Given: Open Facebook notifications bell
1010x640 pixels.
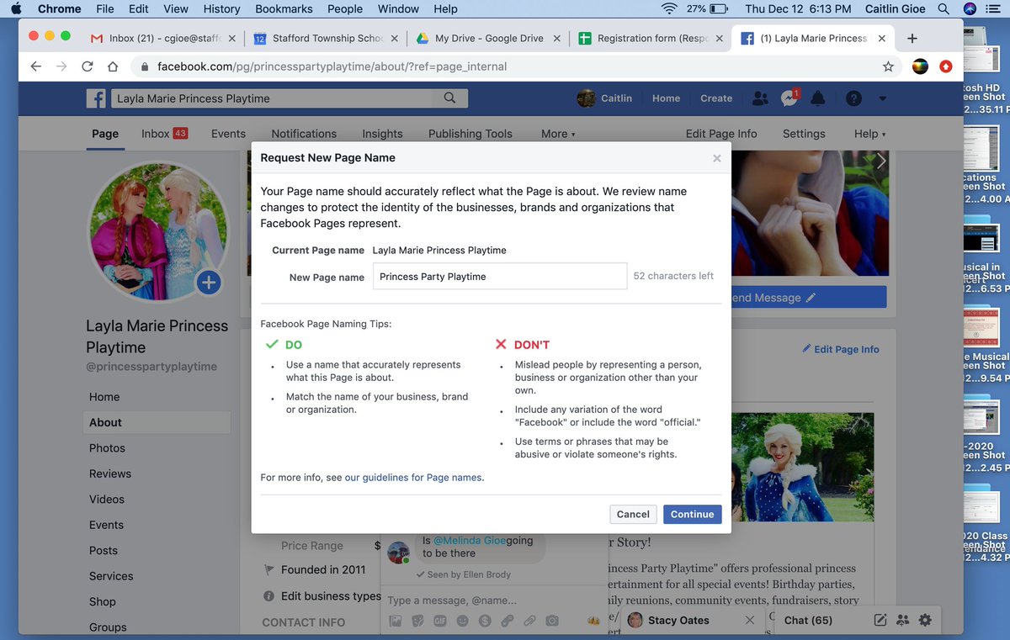Looking at the screenshot, I should 818,98.
